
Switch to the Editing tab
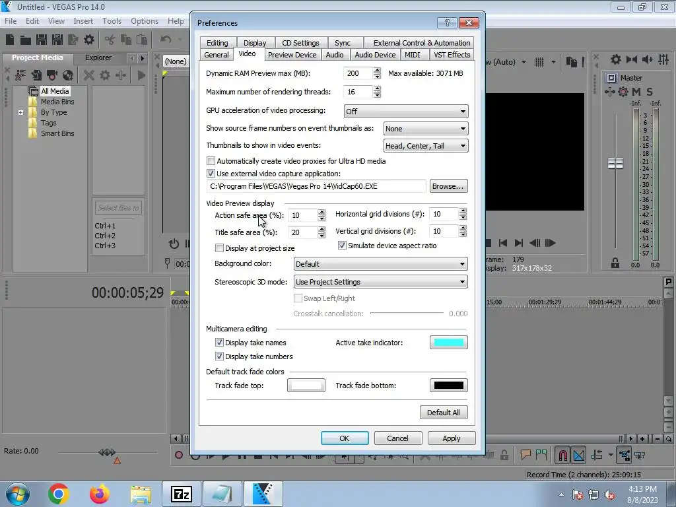(x=217, y=43)
